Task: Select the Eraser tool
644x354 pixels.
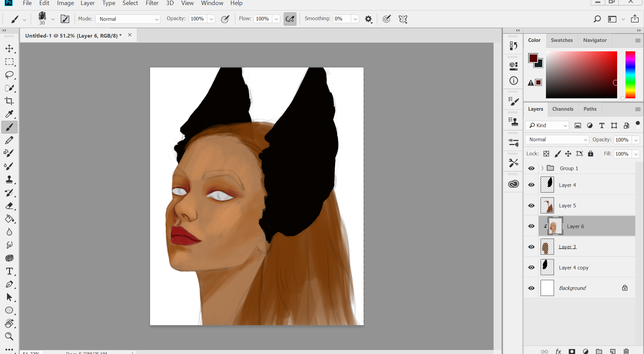Action: (x=9, y=206)
